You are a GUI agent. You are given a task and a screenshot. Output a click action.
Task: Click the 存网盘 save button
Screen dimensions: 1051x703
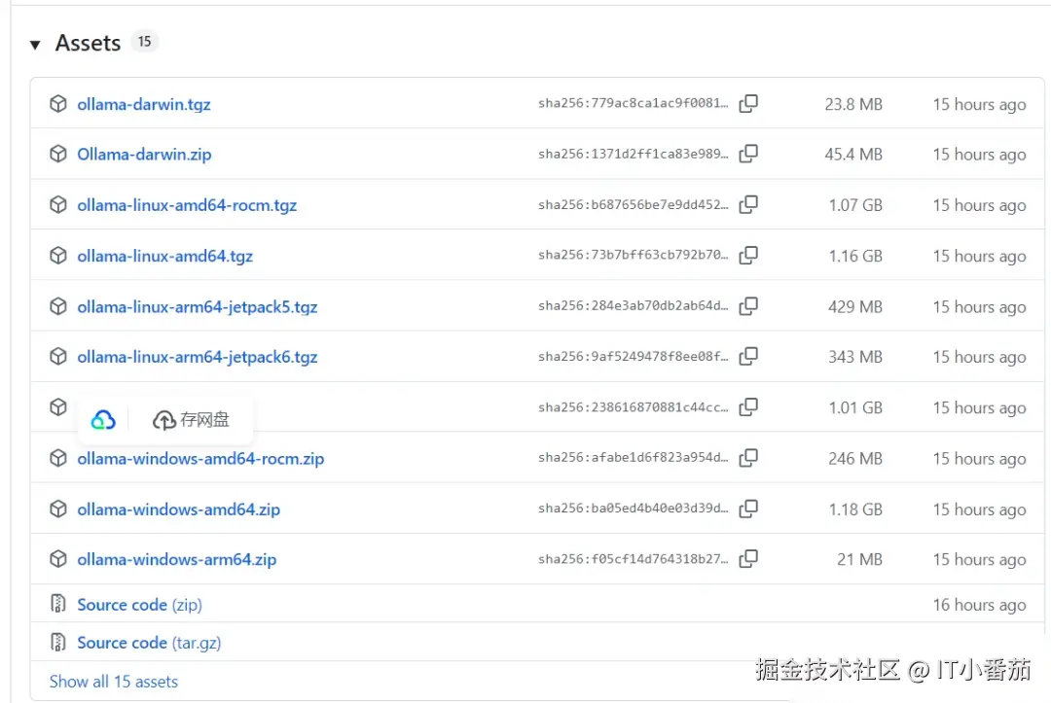193,418
